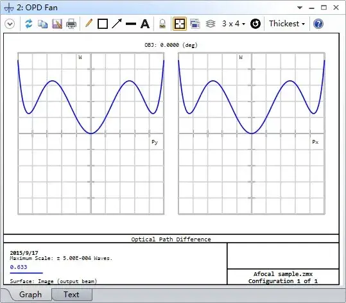Click the refresh update arrows icon
The height and width of the screenshot is (303, 346).
28,24
